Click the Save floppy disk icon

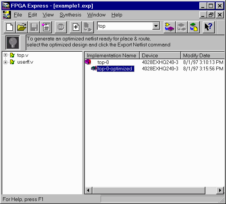(x=34, y=27)
